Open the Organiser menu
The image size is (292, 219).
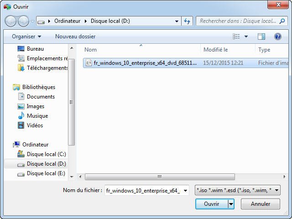click(26, 36)
